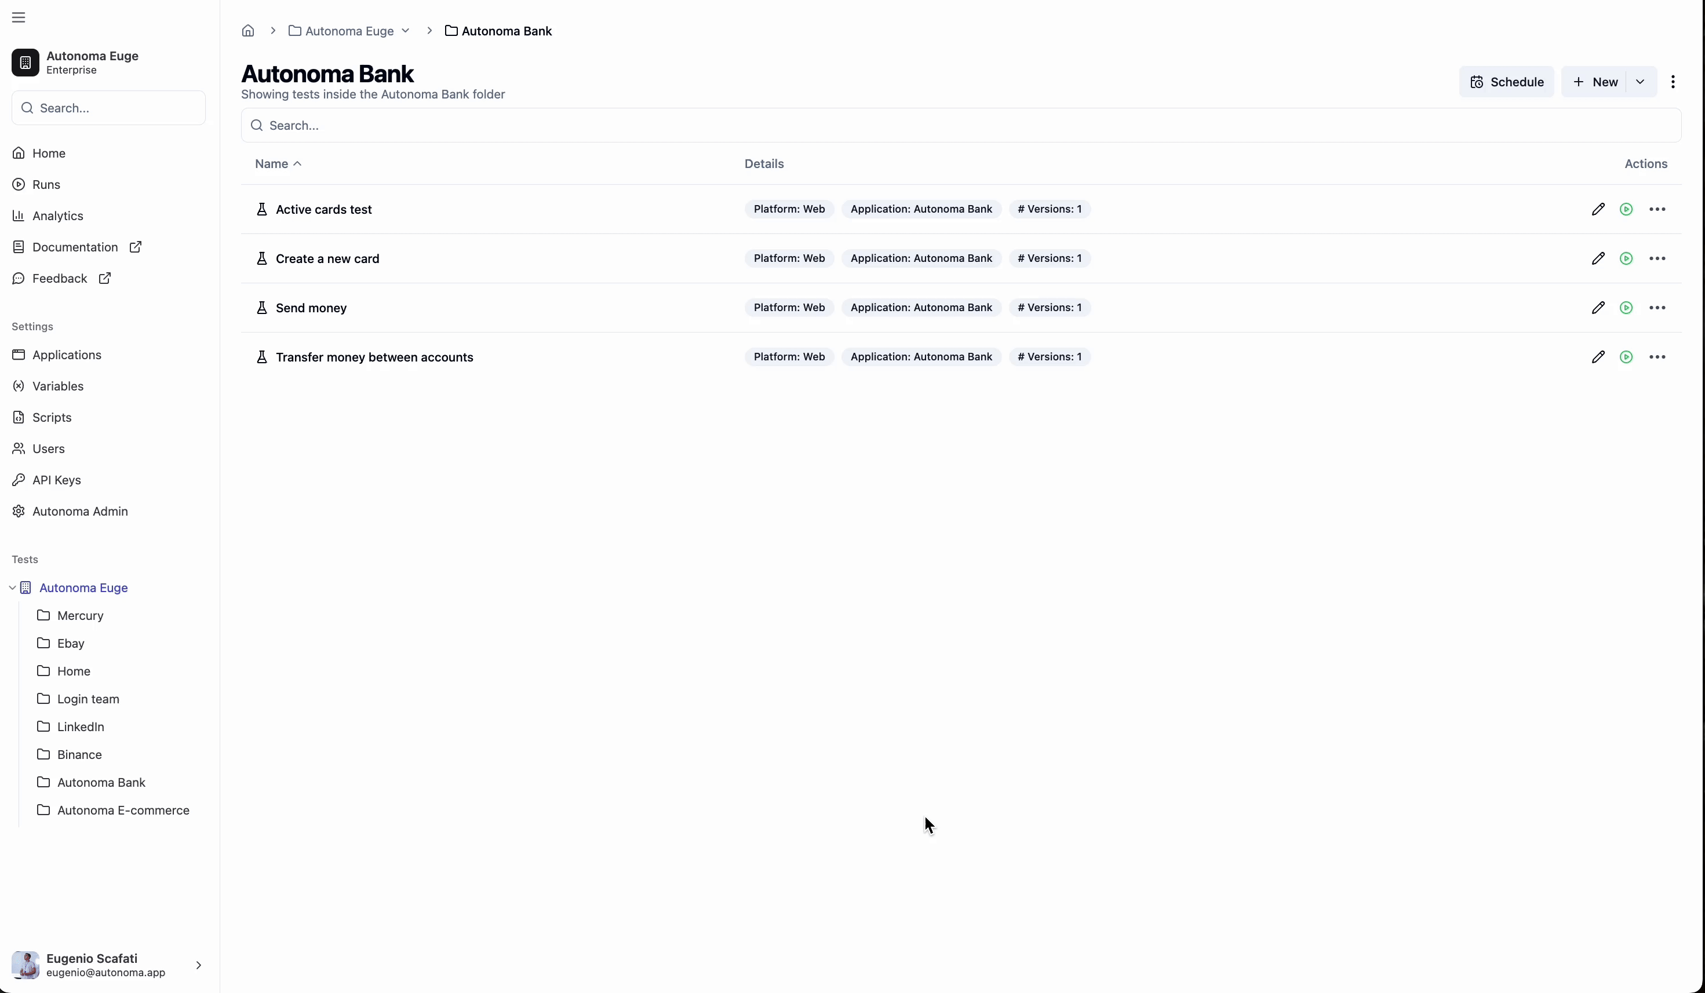Open more options for Active cards test

1657,210
